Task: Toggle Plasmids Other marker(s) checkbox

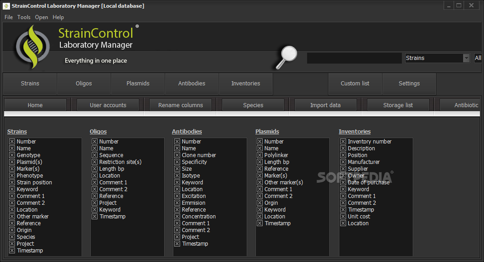Action: [x=259, y=182]
